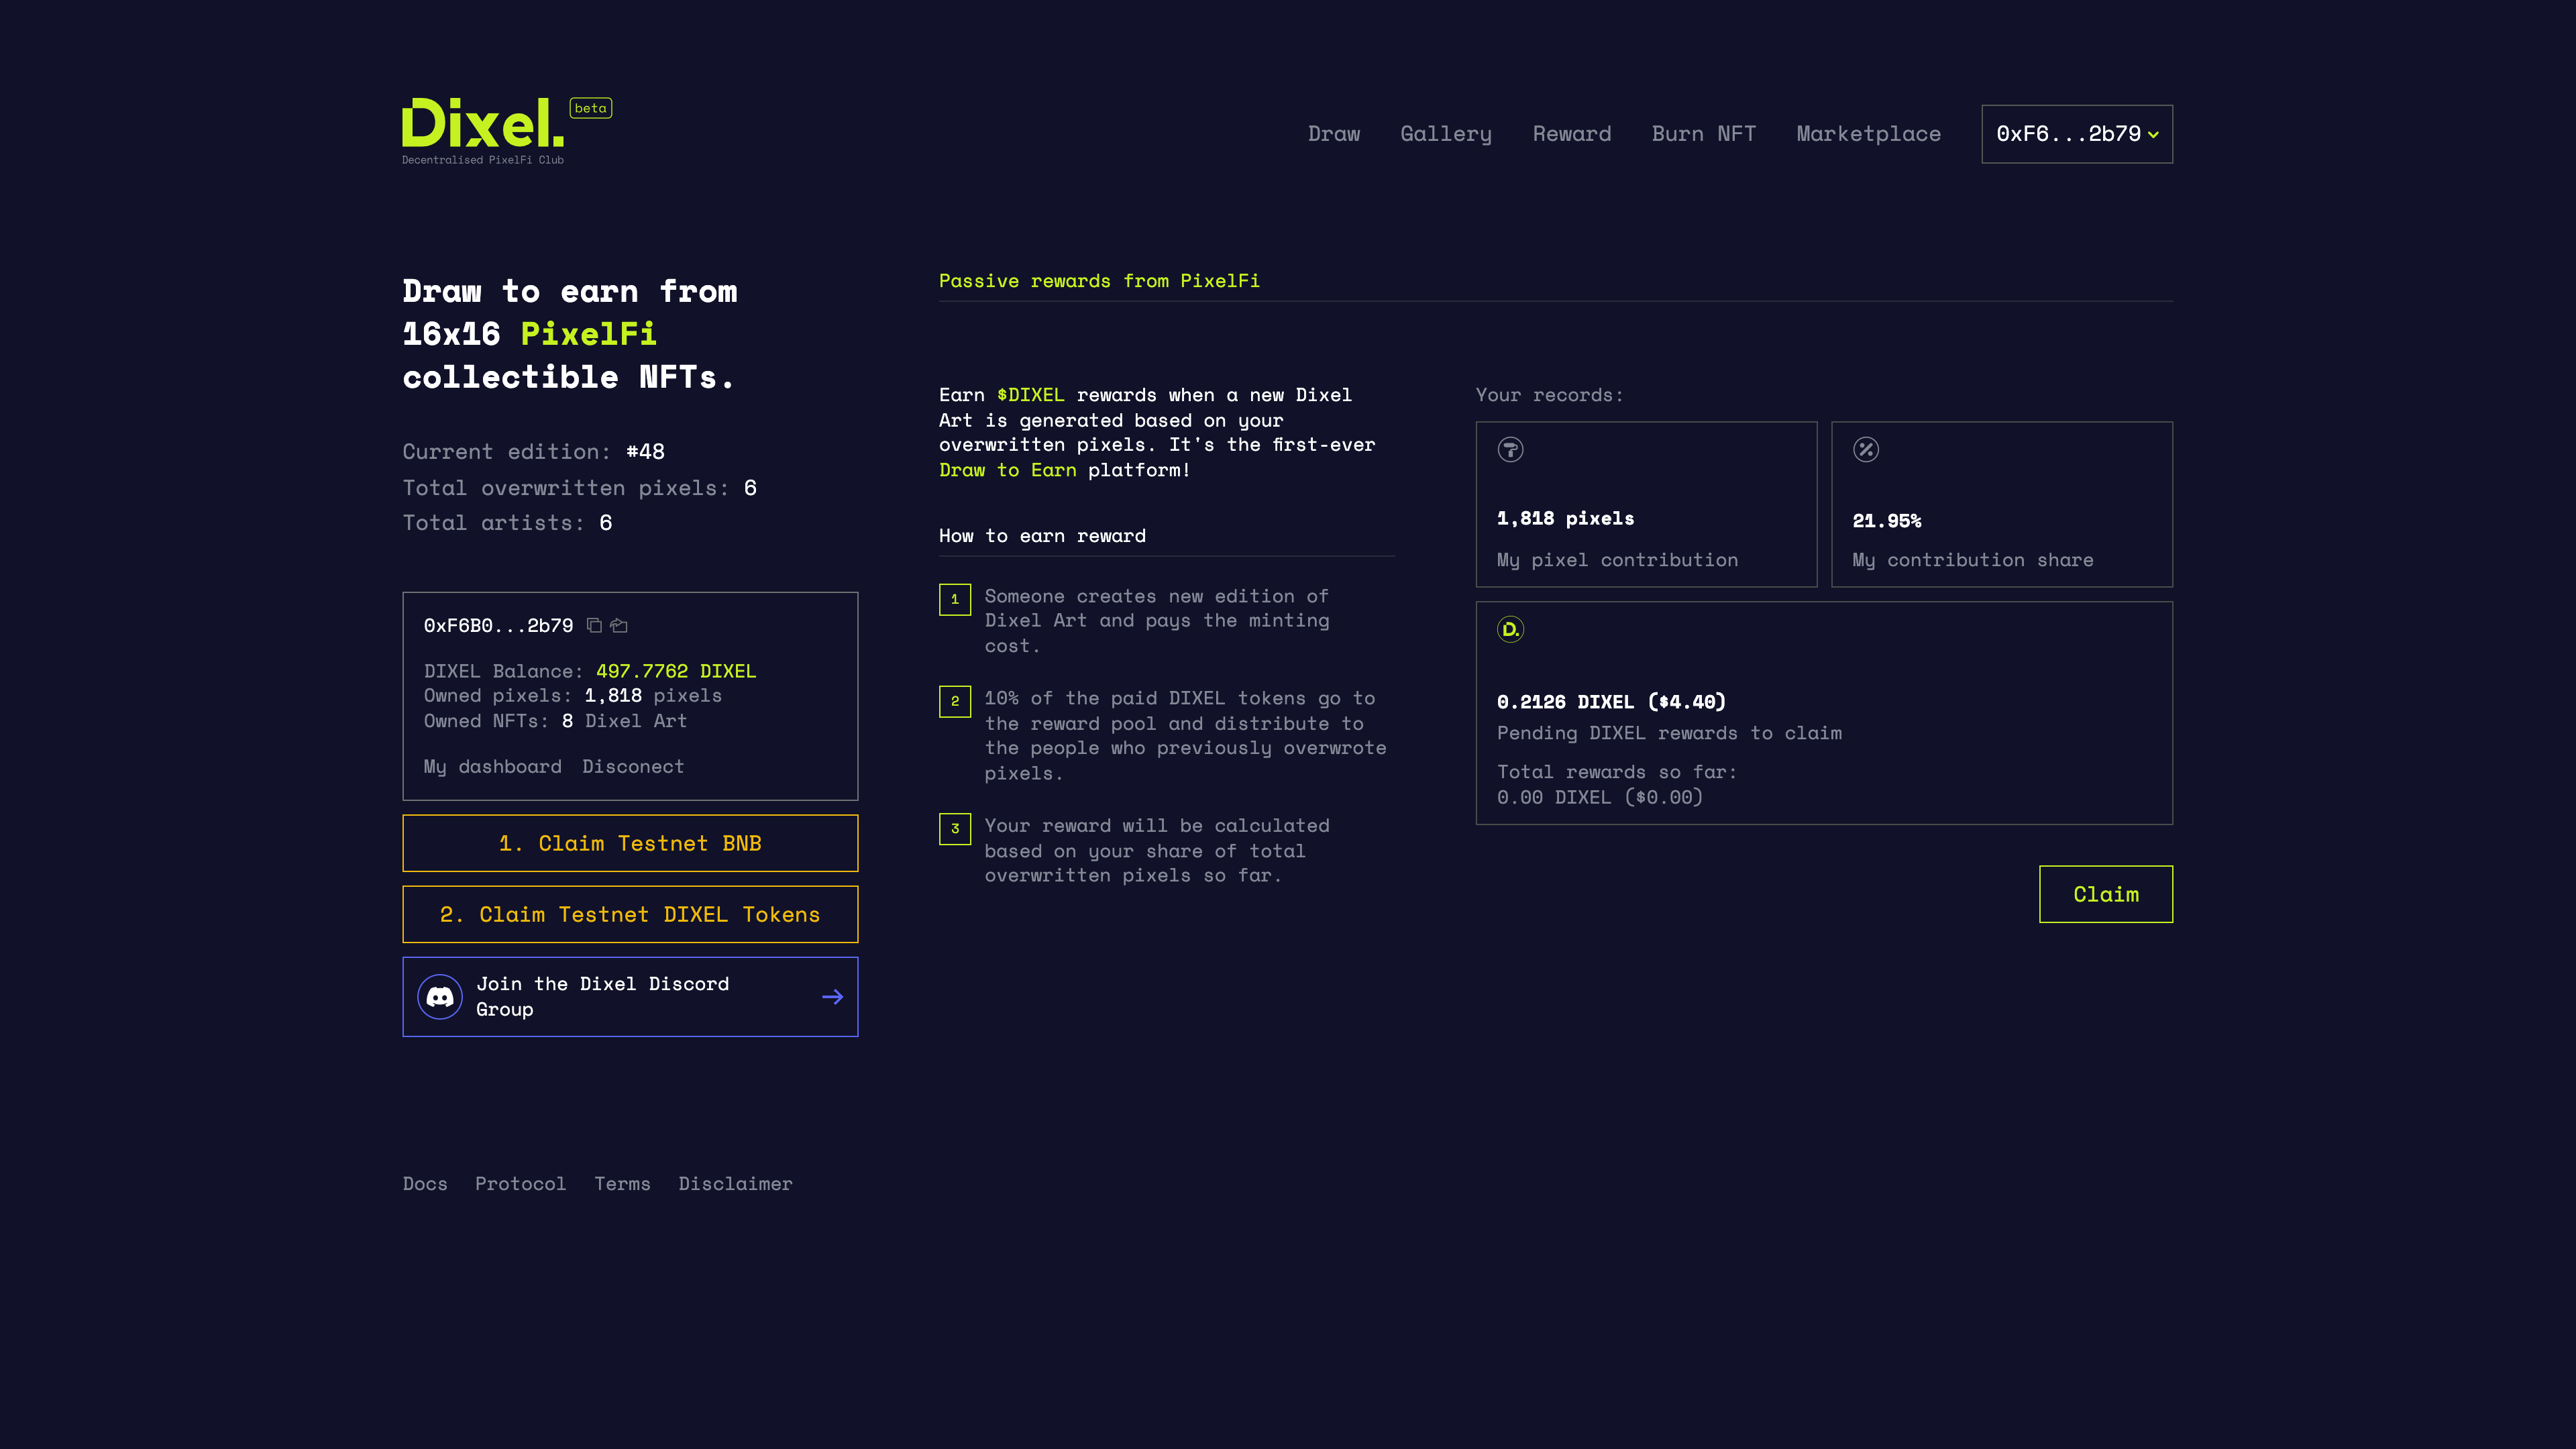This screenshot has width=2576, height=1449.
Task: Click the contribution share percent icon
Action: pyautogui.click(x=1865, y=449)
